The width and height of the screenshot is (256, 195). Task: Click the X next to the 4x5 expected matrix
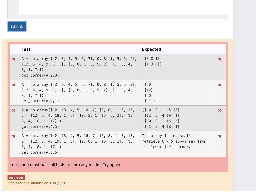pos(220,111)
